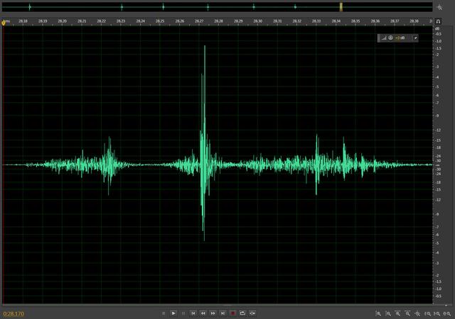
Task: Click the Pause button
Action: (183, 313)
